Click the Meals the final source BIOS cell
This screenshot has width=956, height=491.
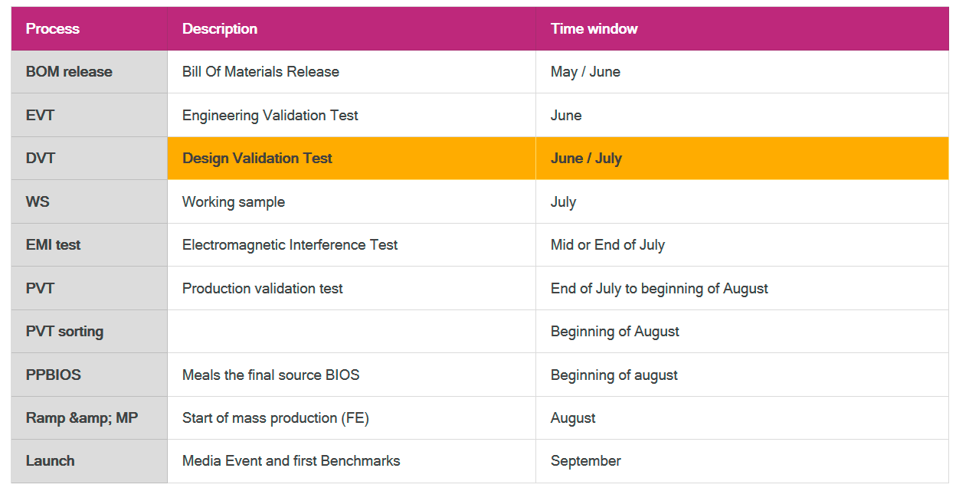(270, 375)
